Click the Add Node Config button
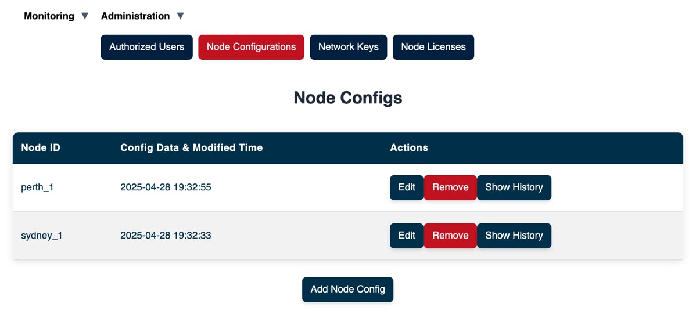This screenshot has height=332, width=696. pyautogui.click(x=347, y=290)
